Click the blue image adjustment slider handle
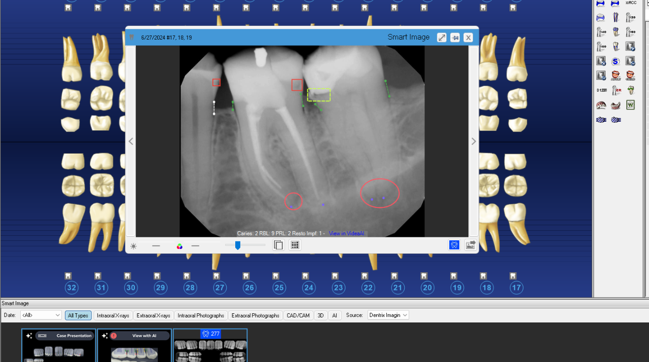The image size is (649, 362). click(x=238, y=245)
